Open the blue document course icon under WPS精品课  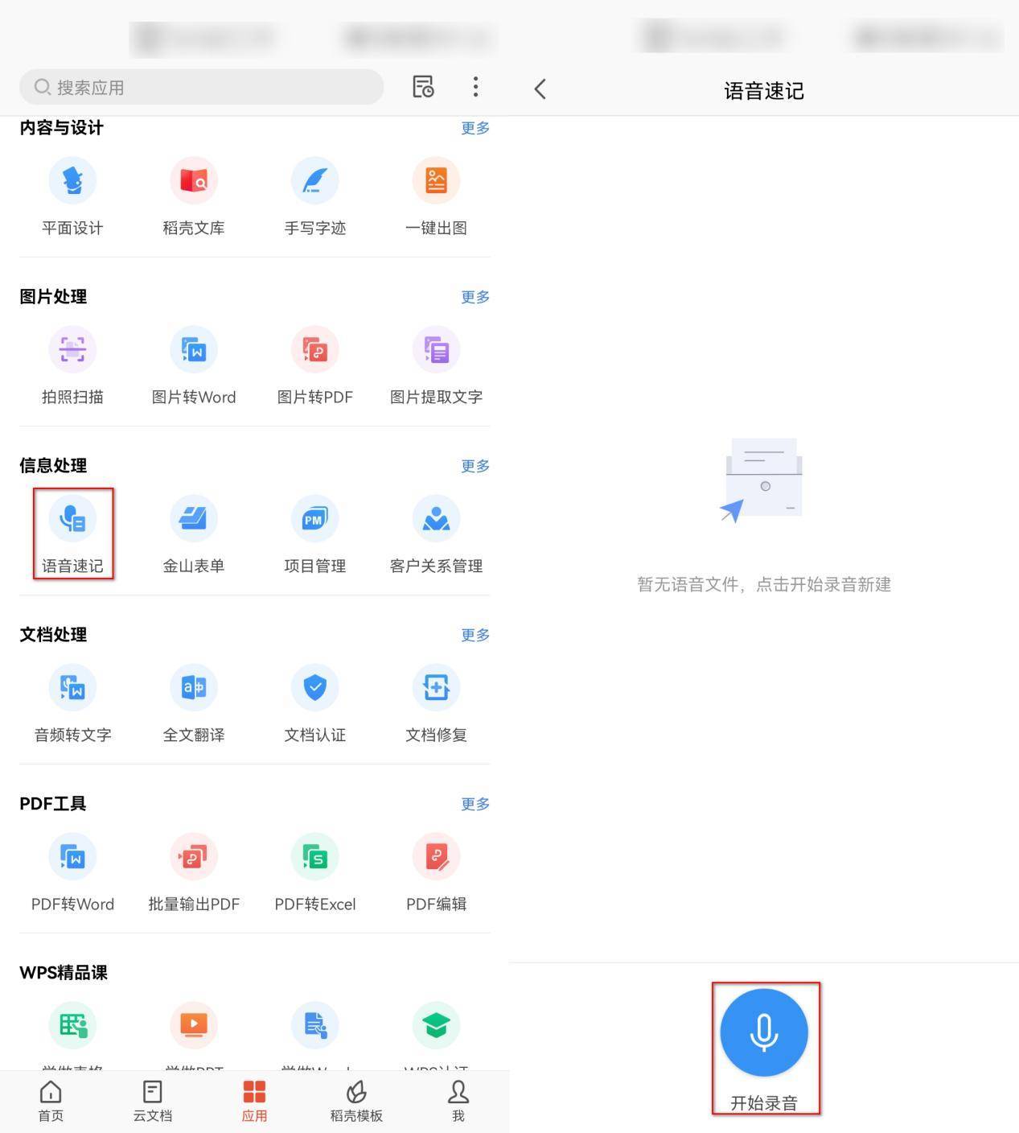pos(314,1025)
